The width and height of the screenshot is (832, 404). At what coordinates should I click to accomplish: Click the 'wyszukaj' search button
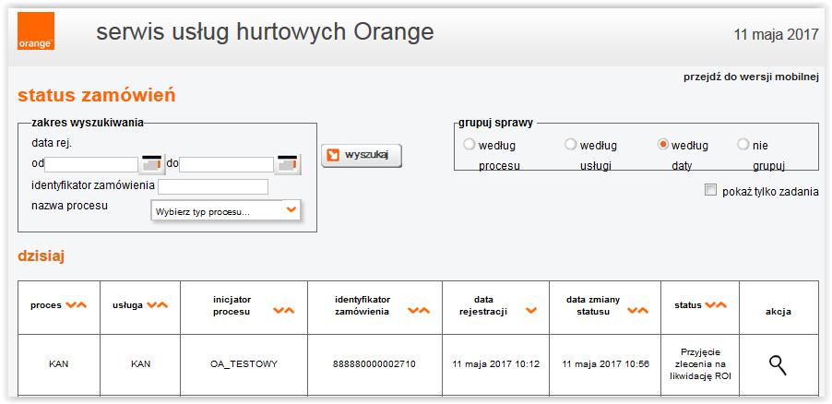tap(362, 156)
